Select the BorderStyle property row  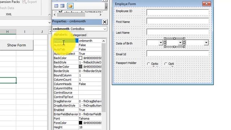(77, 71)
